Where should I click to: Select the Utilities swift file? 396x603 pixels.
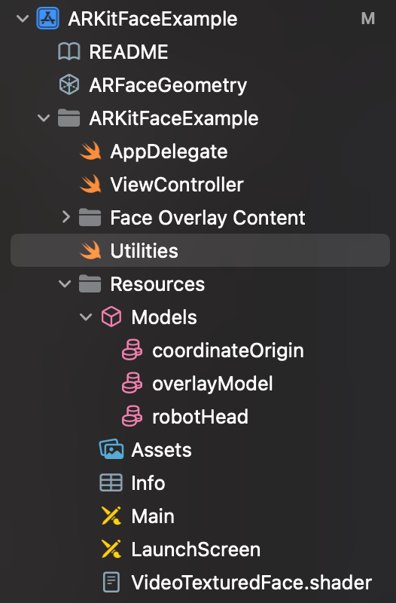200,250
